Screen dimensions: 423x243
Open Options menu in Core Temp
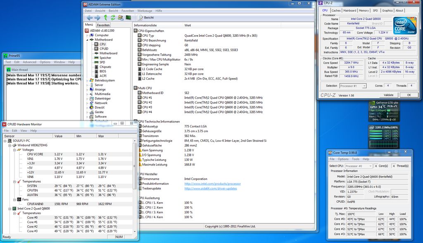343,159
